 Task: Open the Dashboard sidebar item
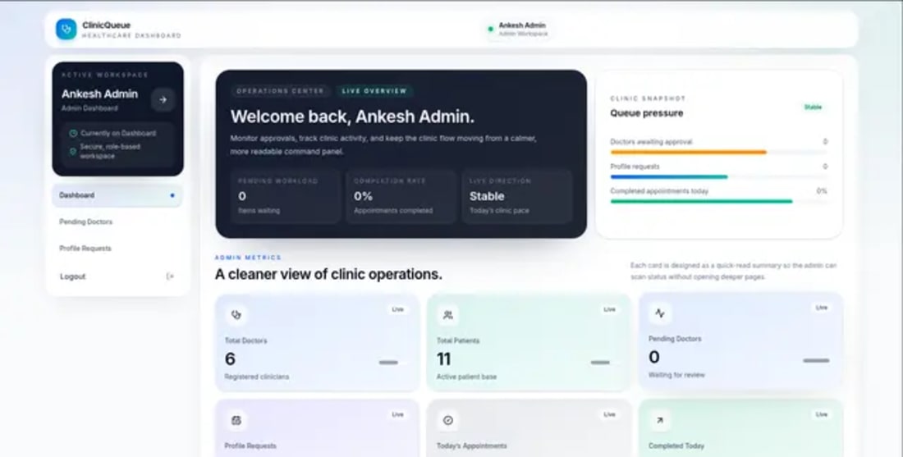pyautogui.click(x=117, y=195)
